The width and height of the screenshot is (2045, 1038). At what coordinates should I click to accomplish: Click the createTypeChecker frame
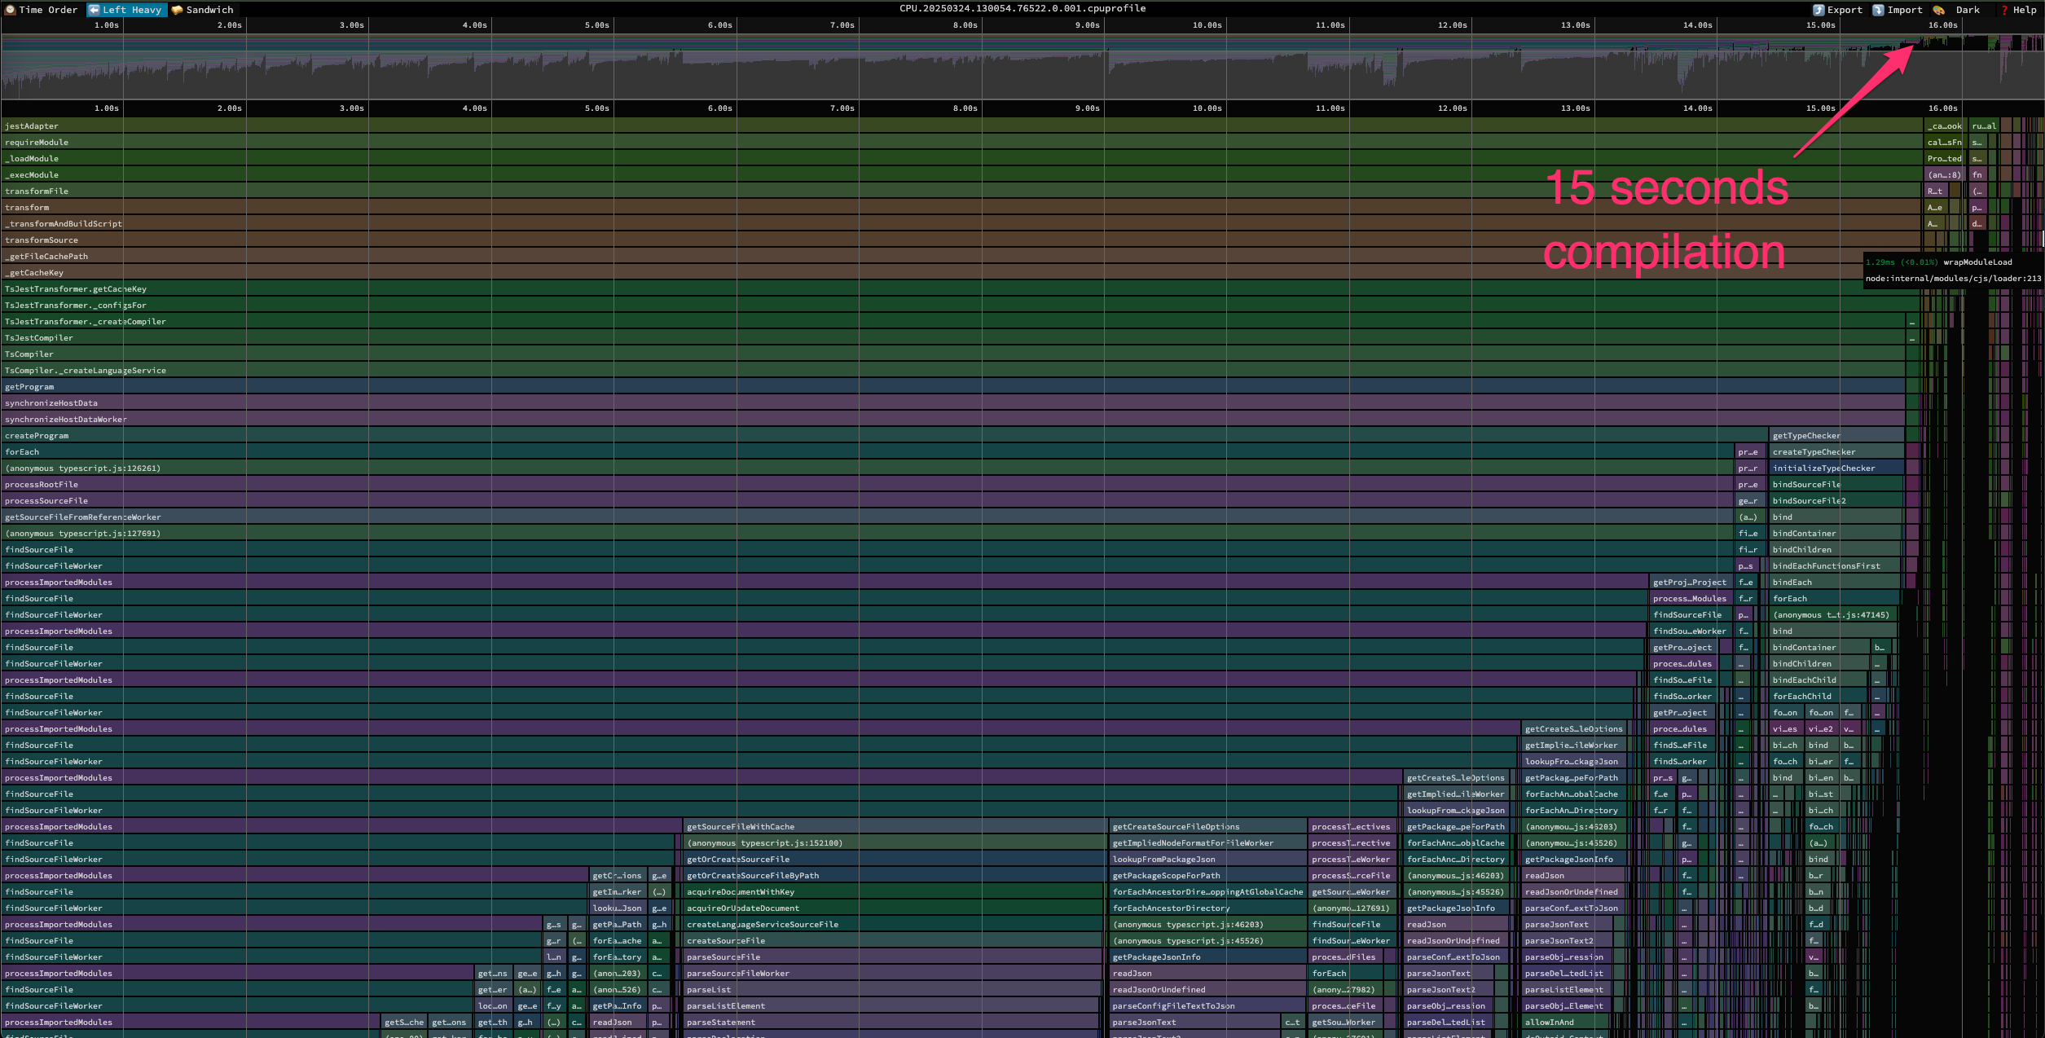(1814, 452)
